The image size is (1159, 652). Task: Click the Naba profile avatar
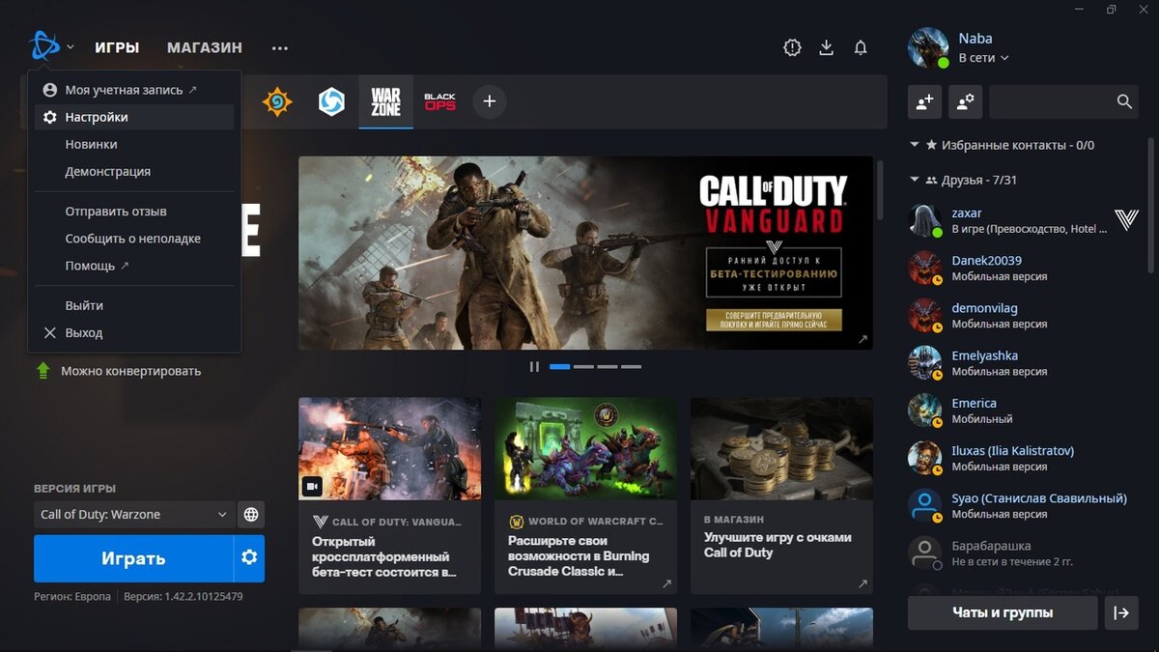coord(928,47)
